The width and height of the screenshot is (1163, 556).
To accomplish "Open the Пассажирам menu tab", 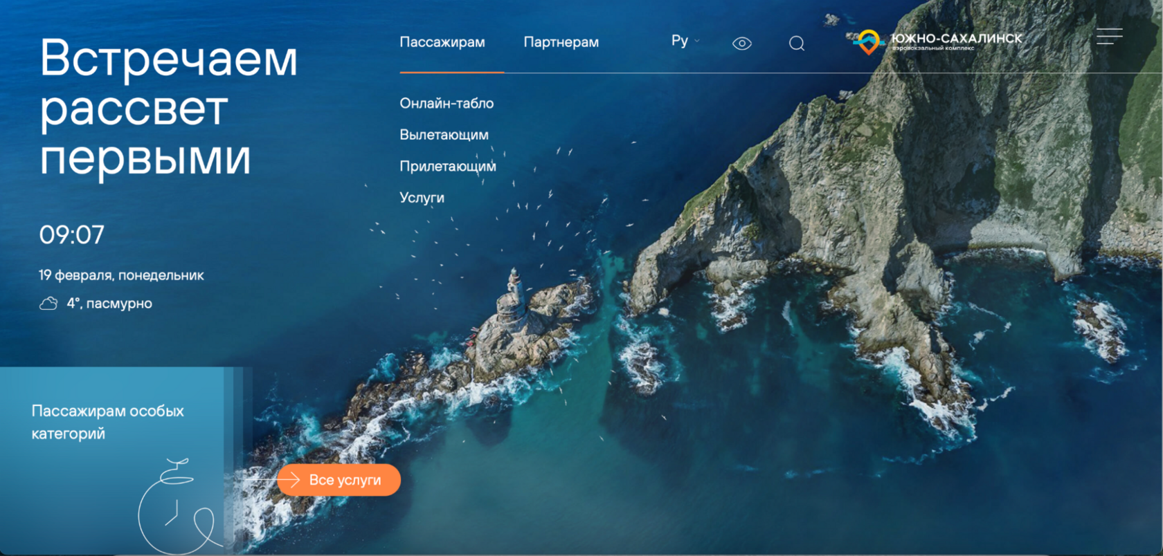I will [x=442, y=42].
